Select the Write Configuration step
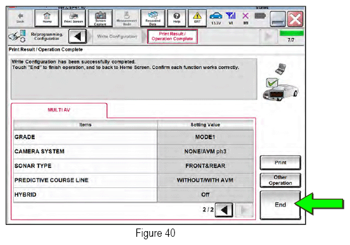Image resolution: width=350 pixels, height=245 pixels. 117,37
